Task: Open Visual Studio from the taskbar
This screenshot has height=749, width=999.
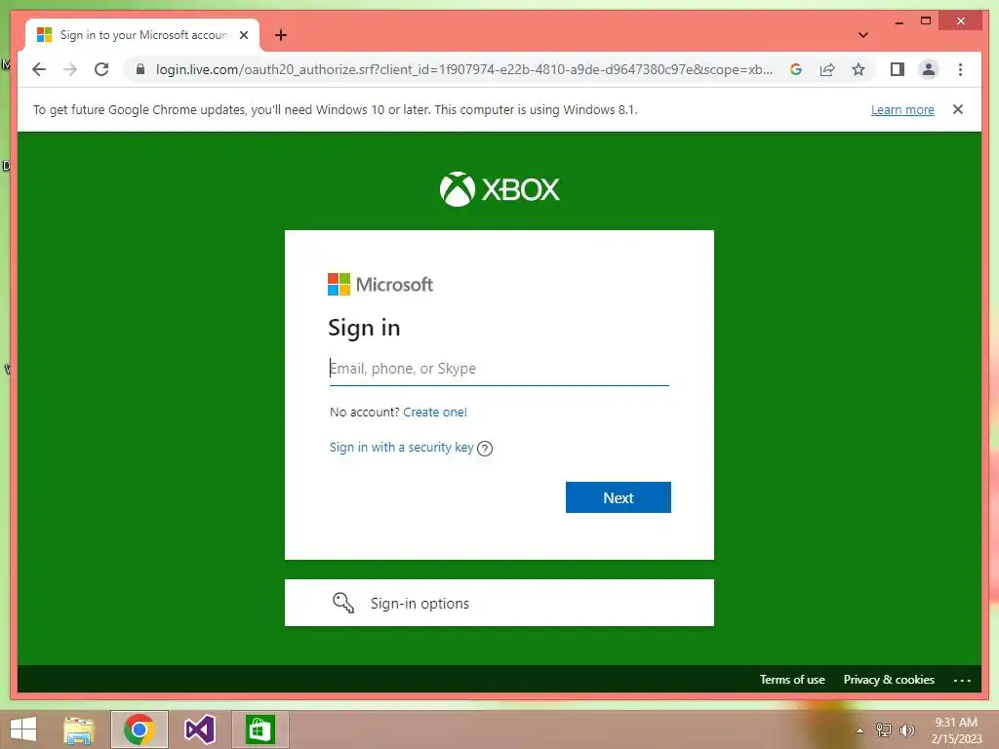Action: 199,729
